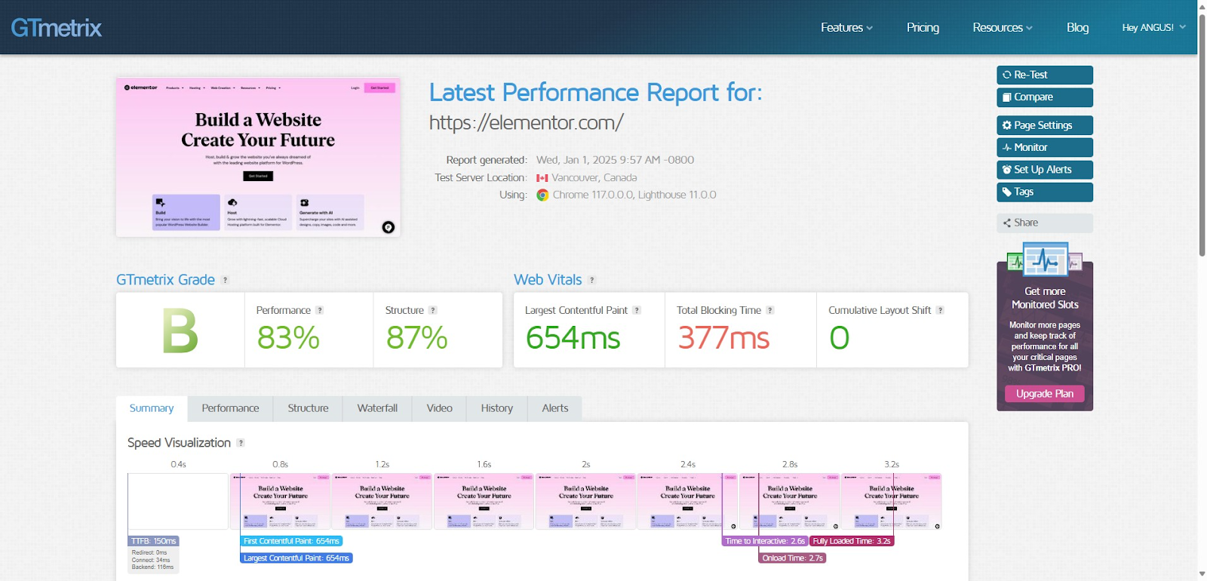Click the First Contentful Paint: 654ms marker
The image size is (1207, 581).
291,541
